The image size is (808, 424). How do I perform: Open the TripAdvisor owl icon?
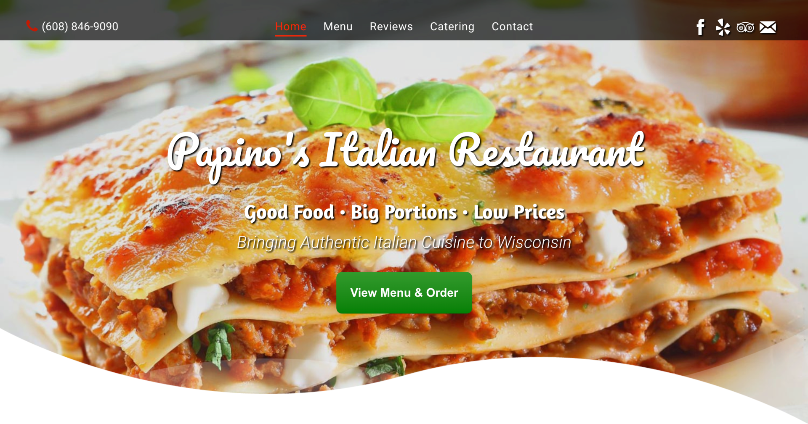[745, 28]
